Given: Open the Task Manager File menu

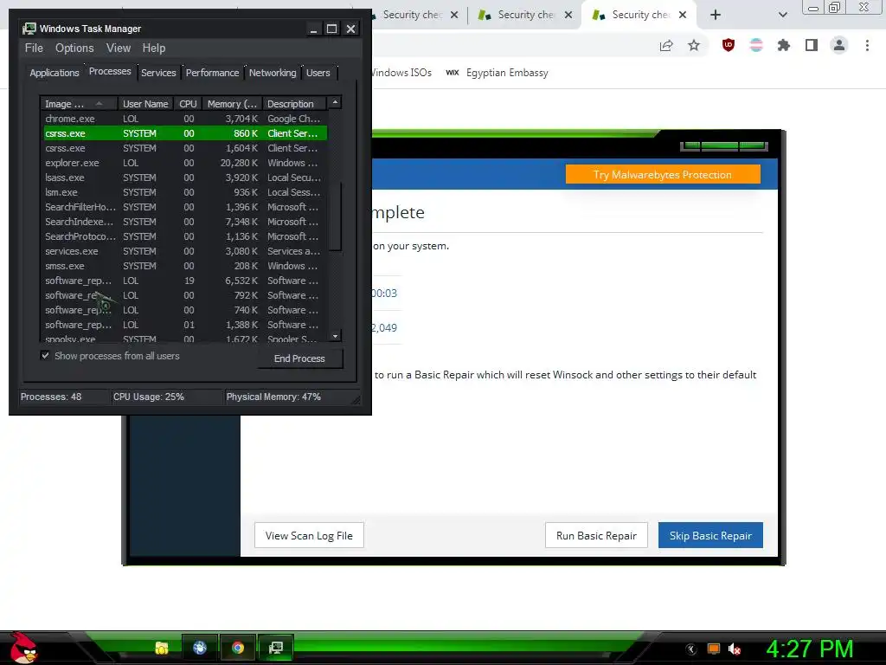Looking at the screenshot, I should pyautogui.click(x=34, y=48).
